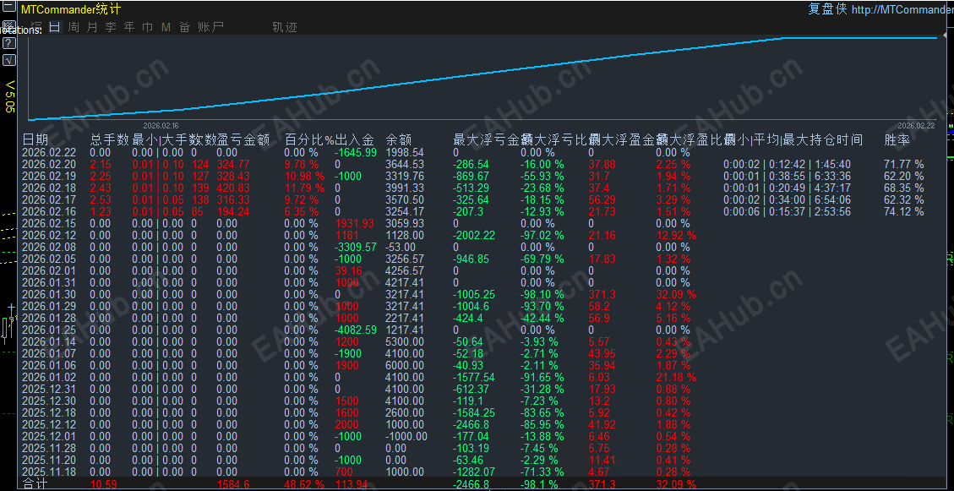Click the 余额 column header
The image size is (954, 491).
[399, 140]
